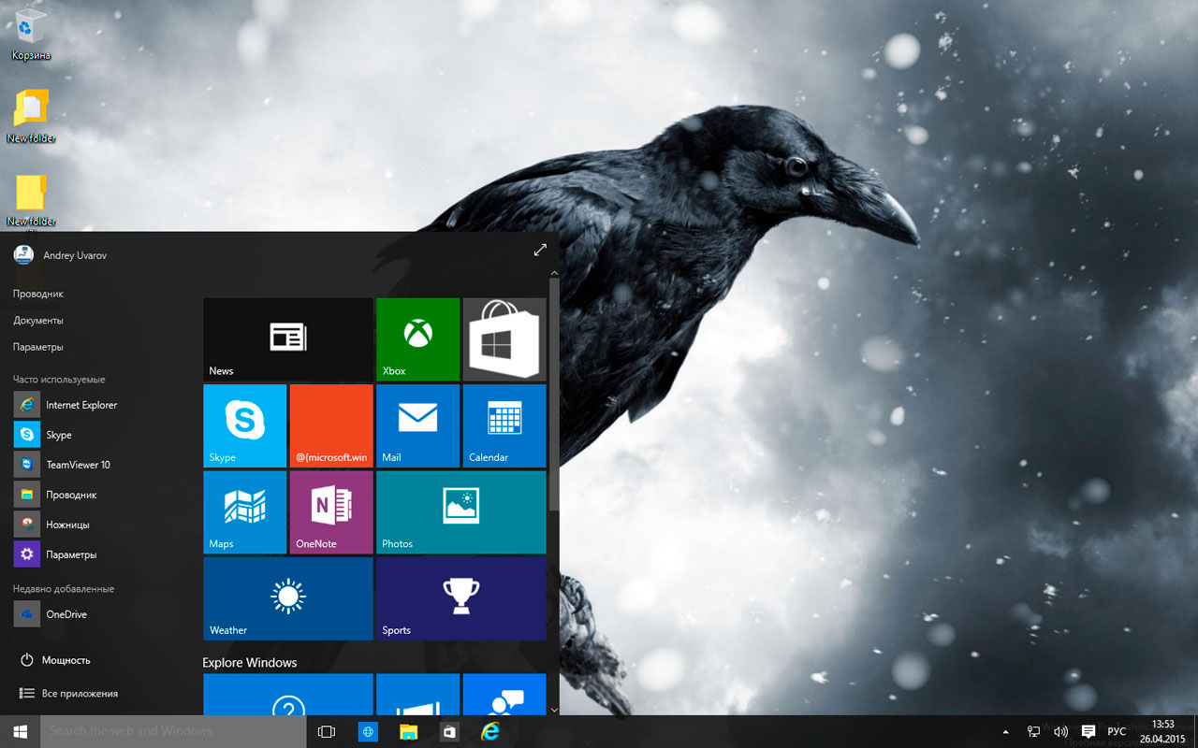
Task: Click the Explore Windows group heading
Action: point(250,663)
